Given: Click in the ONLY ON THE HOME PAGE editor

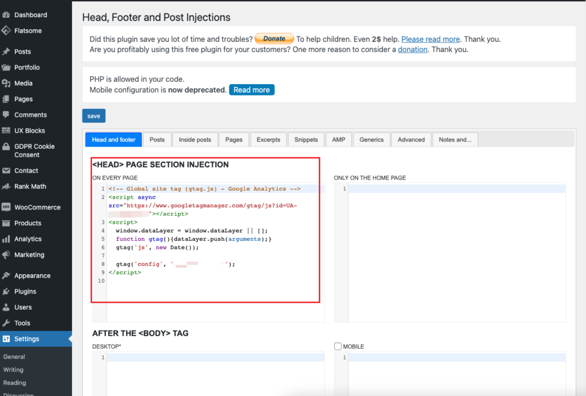Looking at the screenshot, I should (450, 252).
